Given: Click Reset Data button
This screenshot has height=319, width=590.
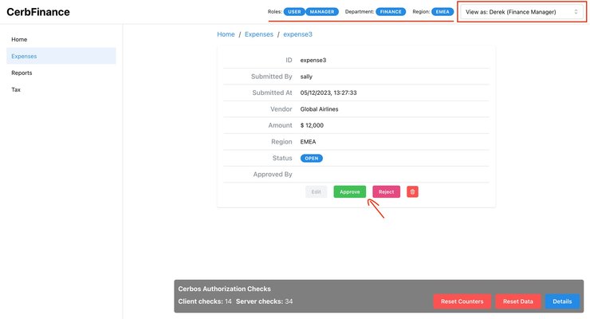Looking at the screenshot, I should (517, 301).
